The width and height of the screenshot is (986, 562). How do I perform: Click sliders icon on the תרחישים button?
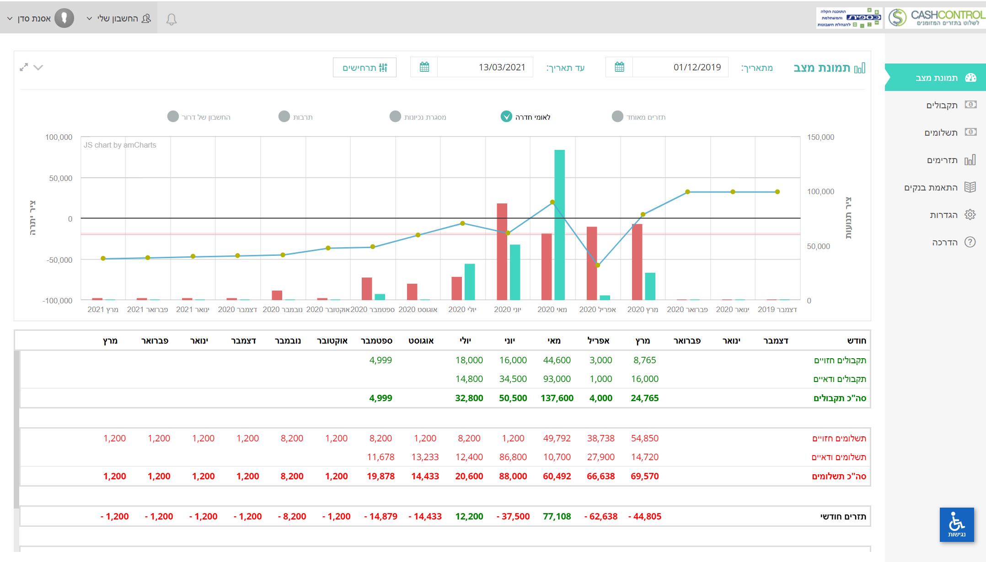point(383,68)
